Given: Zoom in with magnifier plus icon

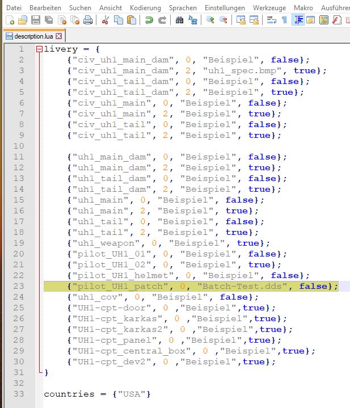Looking at the screenshot, I should 210,20.
